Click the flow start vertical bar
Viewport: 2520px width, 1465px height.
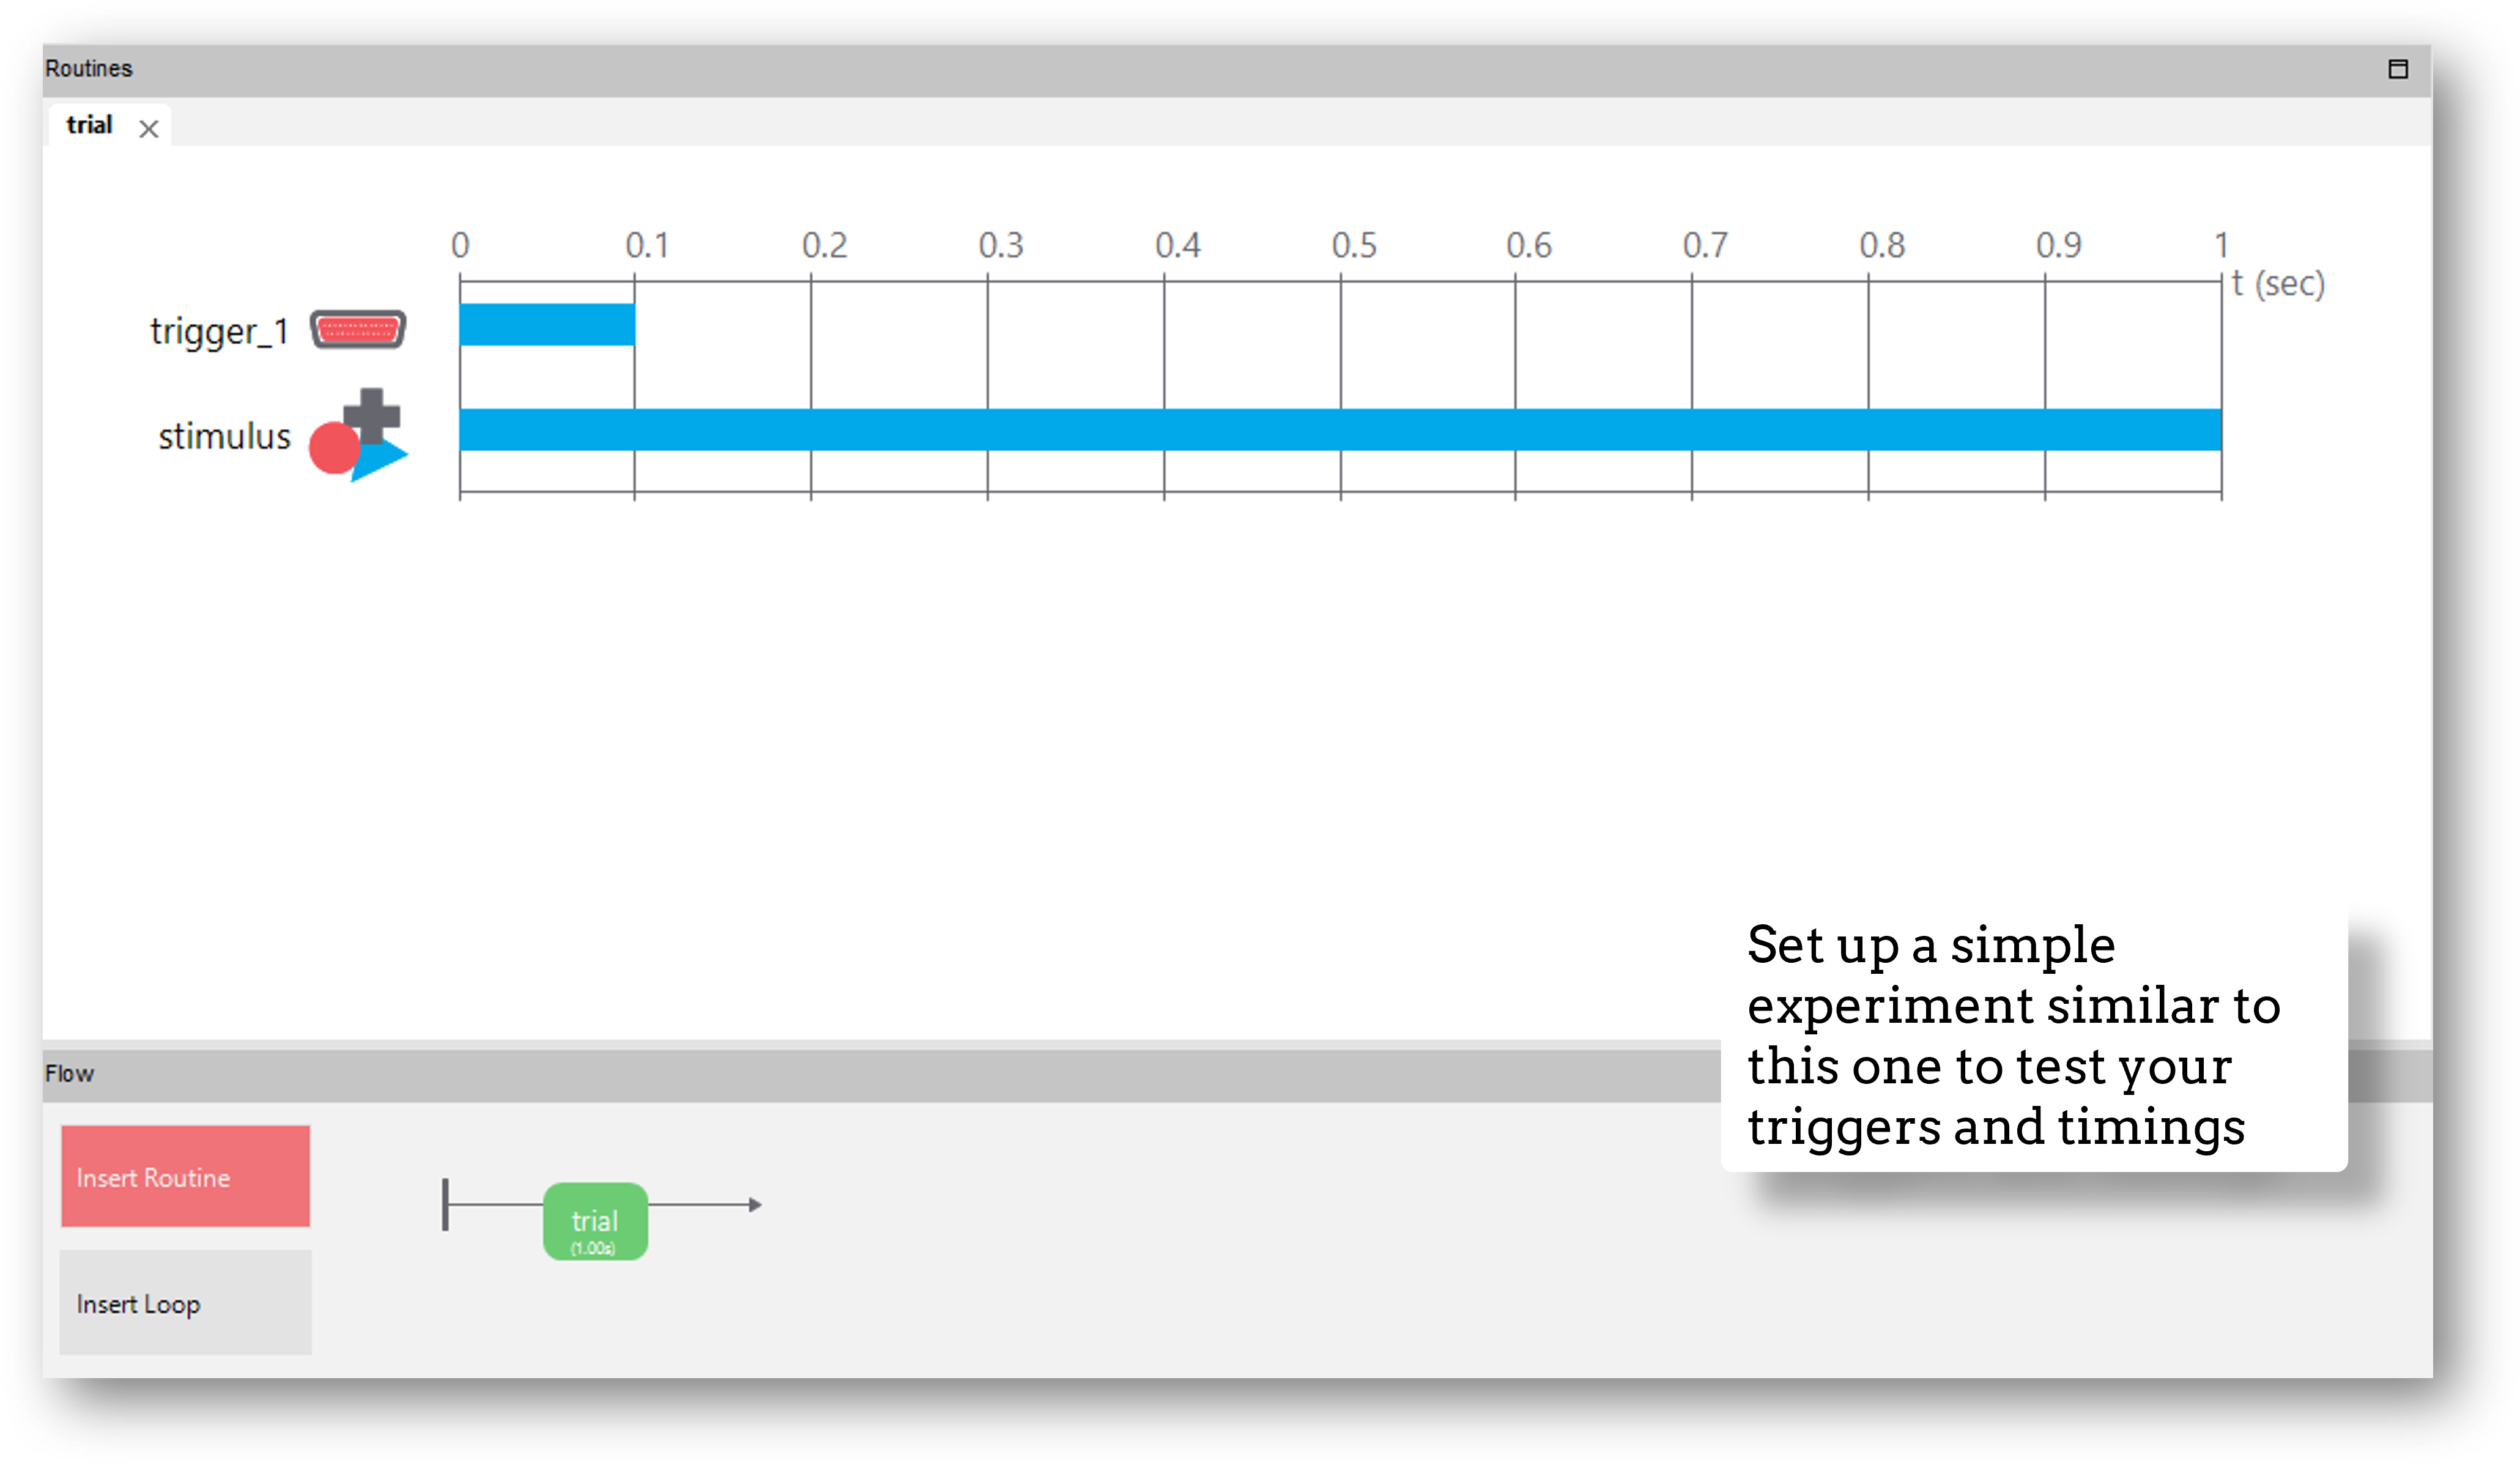click(x=445, y=1205)
